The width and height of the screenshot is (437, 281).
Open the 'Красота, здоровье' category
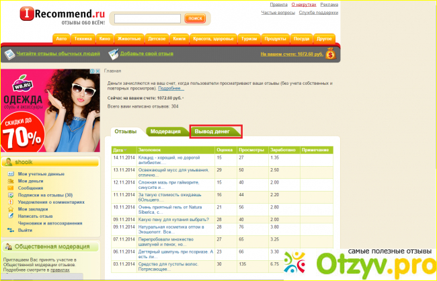coord(209,38)
